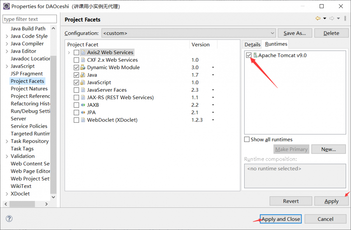Click the tree's scroll-down arrow
Viewport: 351px width, 230px height.
coord(53,197)
